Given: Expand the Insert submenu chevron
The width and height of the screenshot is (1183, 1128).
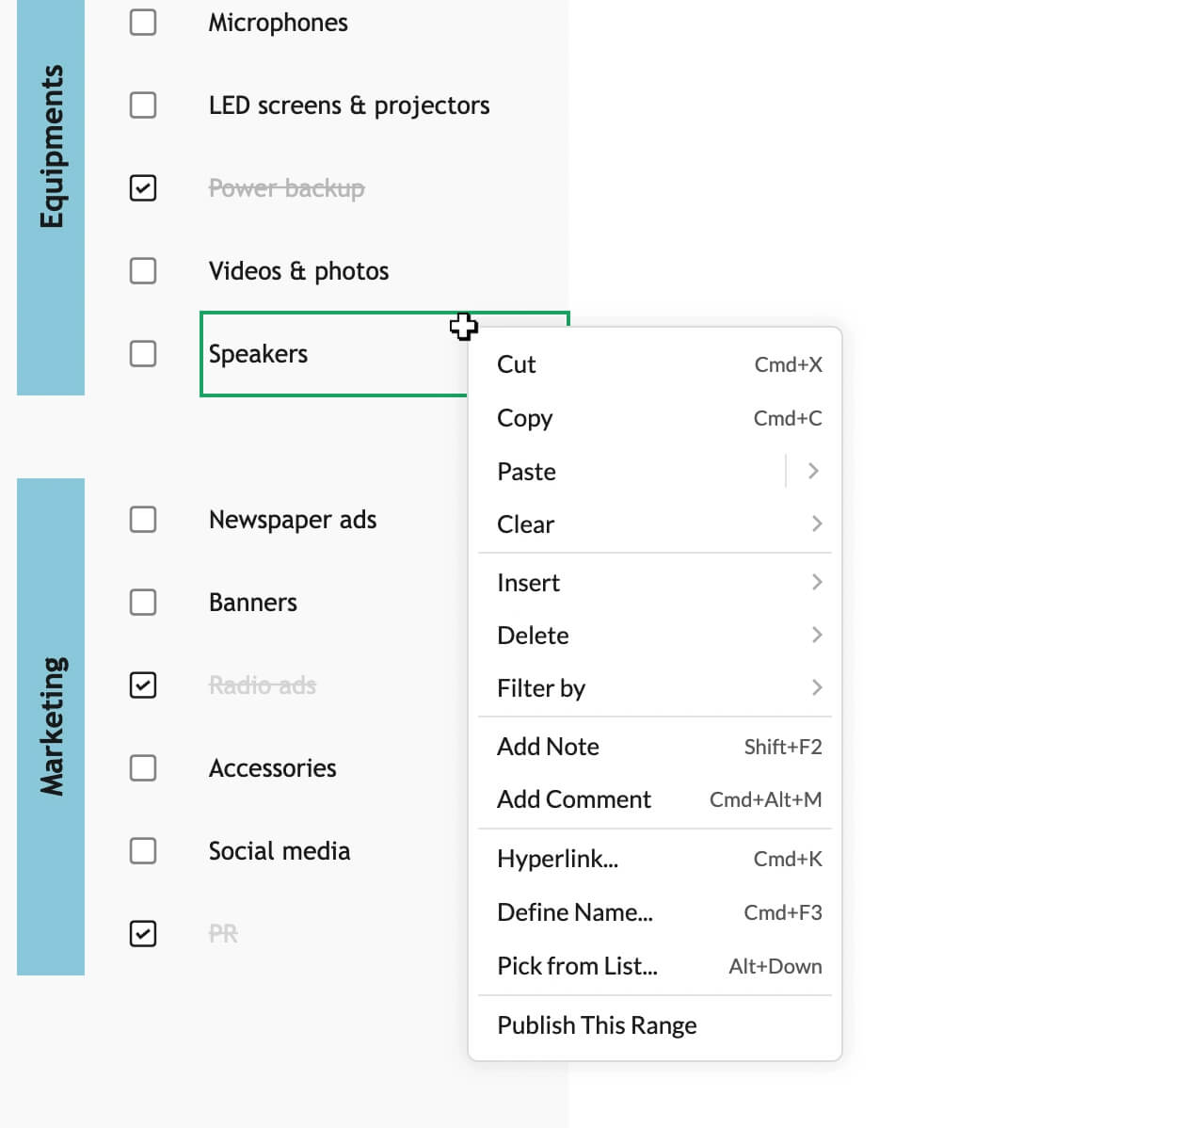Looking at the screenshot, I should pyautogui.click(x=816, y=582).
